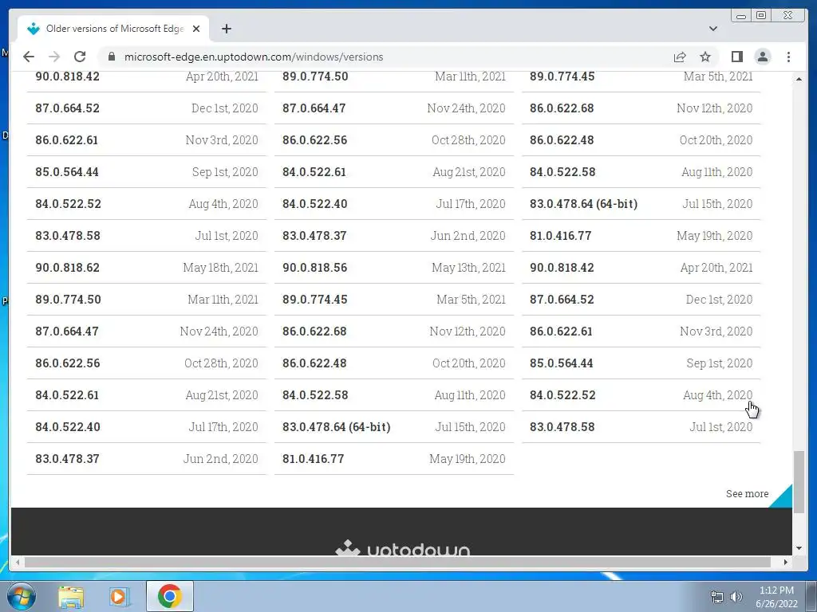Open Chrome's three-dot menu

point(788,57)
